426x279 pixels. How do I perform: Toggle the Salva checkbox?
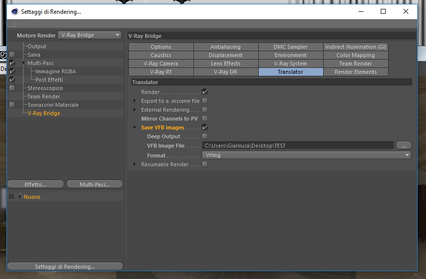12,54
